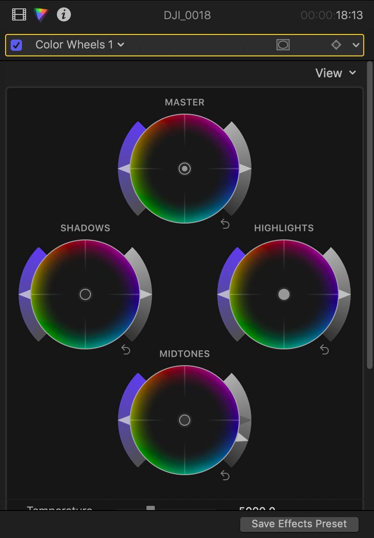The width and height of the screenshot is (374, 538).
Task: Expand the chevron next to the keyframe button
Action: [356, 45]
